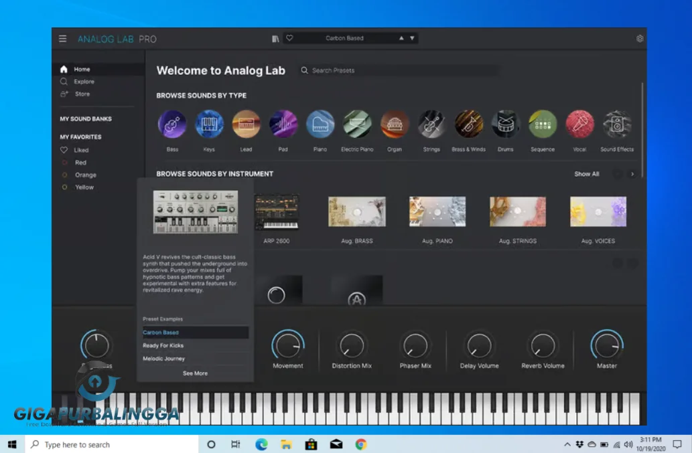Image resolution: width=692 pixels, height=453 pixels.
Task: Go to next preset with down arrow
Action: [412, 38]
